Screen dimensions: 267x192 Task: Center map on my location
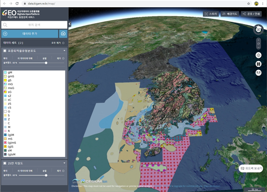(259, 55)
